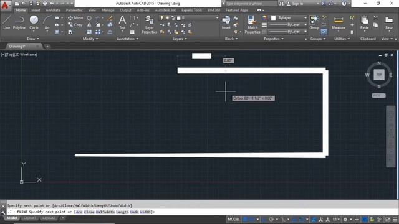Toggle Ortho mode in status bar
Viewport: 399px width, 224px height.
(x=264, y=219)
